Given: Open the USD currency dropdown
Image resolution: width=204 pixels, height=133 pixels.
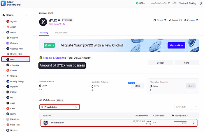Looking at the screenshot, I should (141, 3).
